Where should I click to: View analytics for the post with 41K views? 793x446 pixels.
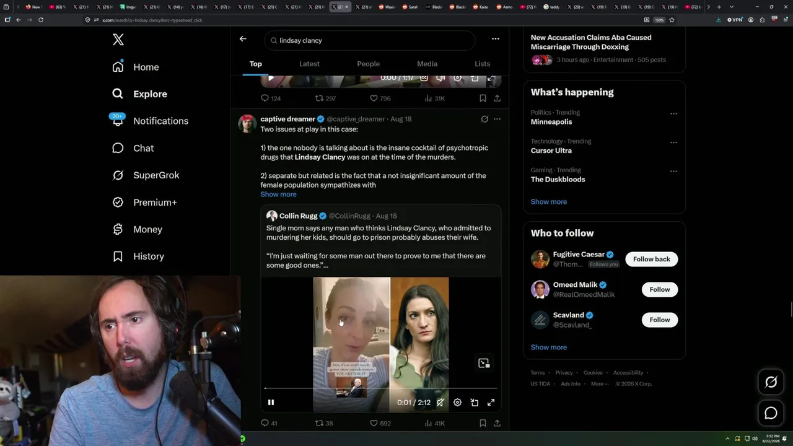pos(434,424)
